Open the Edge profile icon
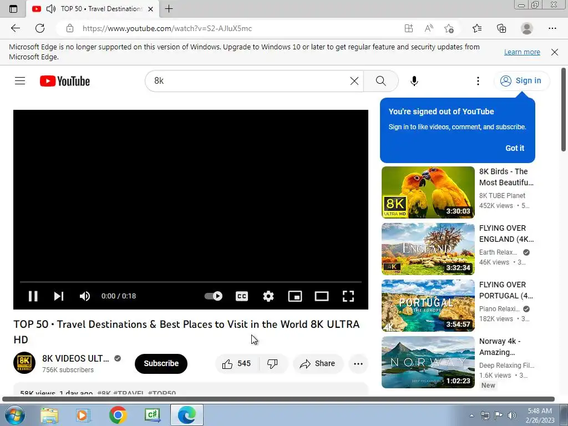 (527, 28)
